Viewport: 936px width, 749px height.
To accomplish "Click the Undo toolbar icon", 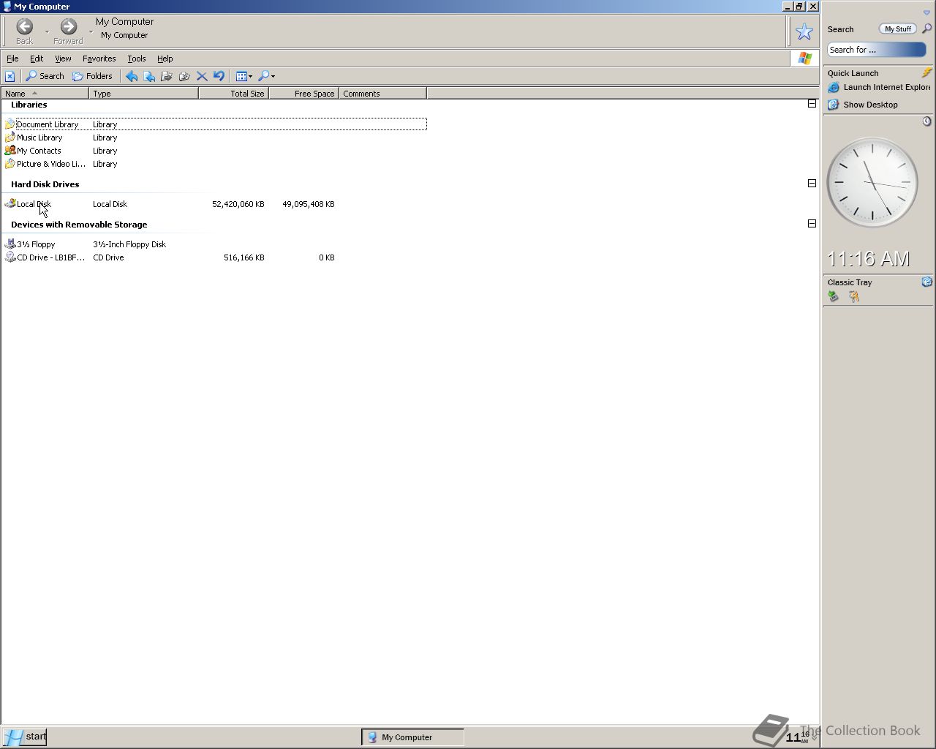I will pos(219,76).
